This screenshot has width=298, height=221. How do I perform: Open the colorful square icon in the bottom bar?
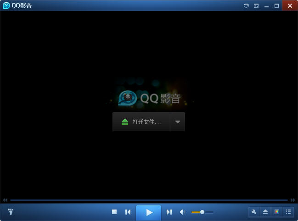pyautogui.click(x=277, y=212)
